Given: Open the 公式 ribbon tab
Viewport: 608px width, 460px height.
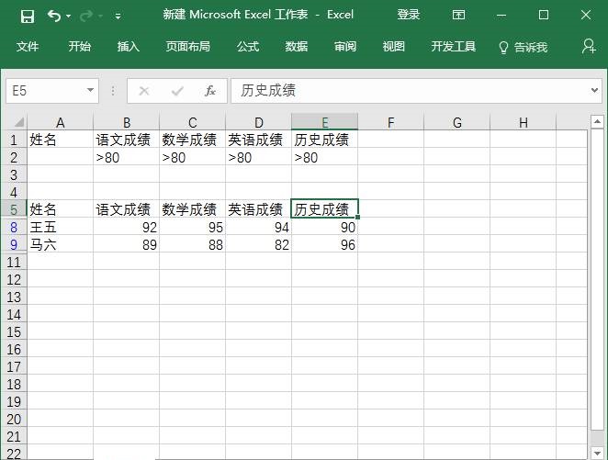Looking at the screenshot, I should 248,47.
